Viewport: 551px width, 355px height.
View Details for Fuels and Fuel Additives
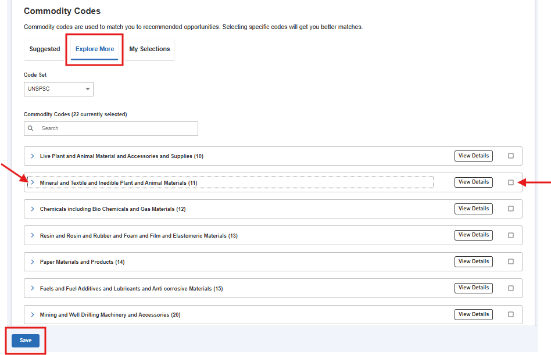473,288
